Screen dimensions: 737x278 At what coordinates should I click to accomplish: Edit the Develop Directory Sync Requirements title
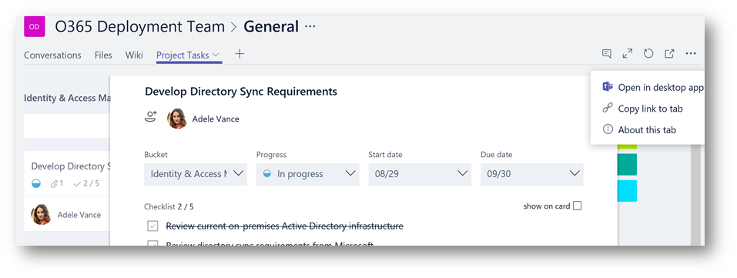pyautogui.click(x=240, y=92)
